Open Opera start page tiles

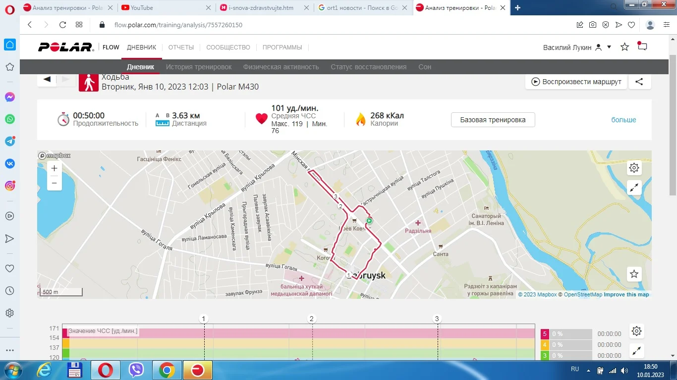(x=79, y=25)
